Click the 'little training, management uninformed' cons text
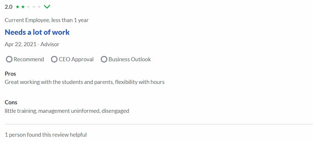 click(52, 111)
